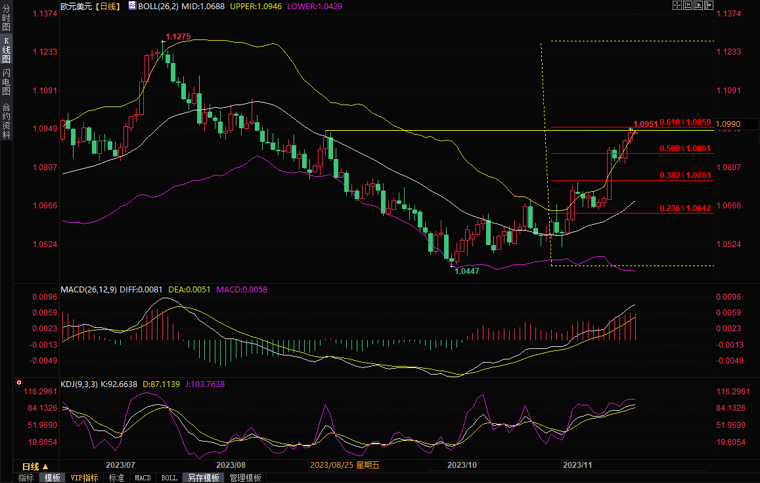
Task: Click the 2023/08/25 date marker
Action: pos(345,465)
